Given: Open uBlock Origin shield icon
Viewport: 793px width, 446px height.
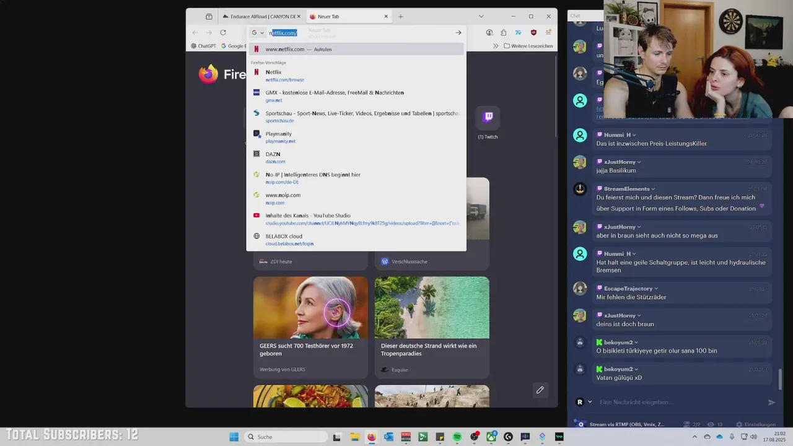Looking at the screenshot, I should point(533,33).
